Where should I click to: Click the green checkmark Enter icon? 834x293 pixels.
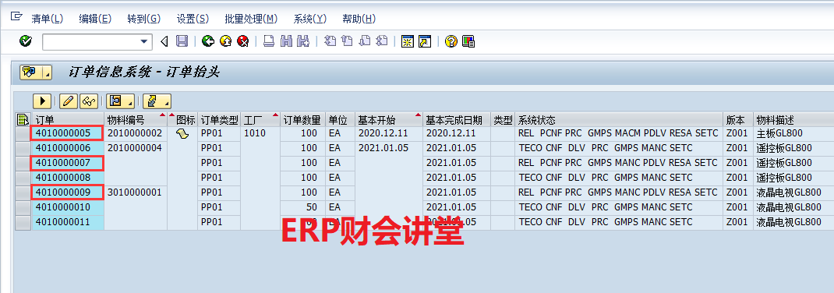pyautogui.click(x=25, y=41)
